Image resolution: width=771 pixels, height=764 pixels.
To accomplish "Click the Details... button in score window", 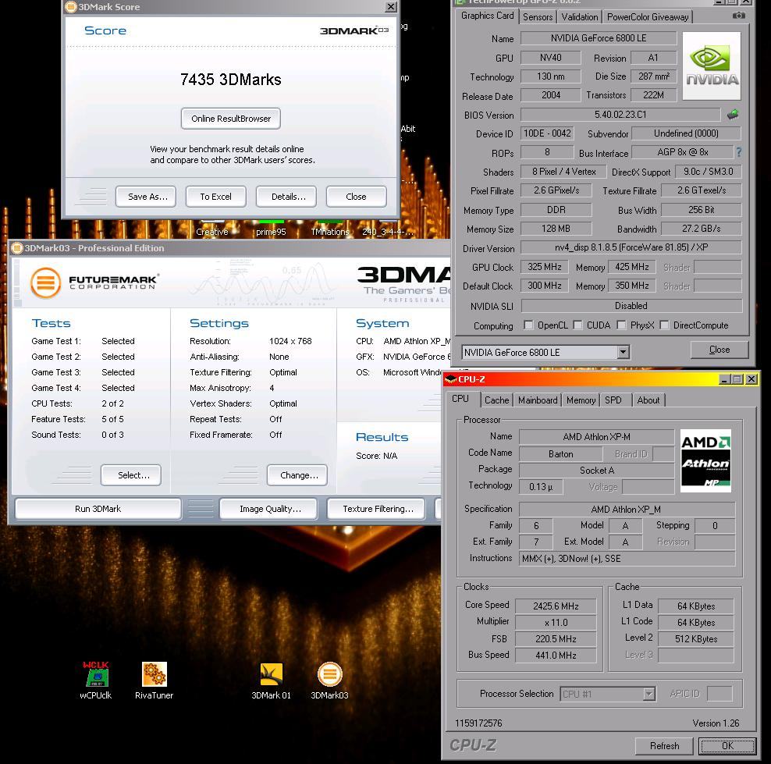I will point(286,197).
